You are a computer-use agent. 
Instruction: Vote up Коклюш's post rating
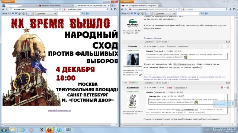coord(228,47)
